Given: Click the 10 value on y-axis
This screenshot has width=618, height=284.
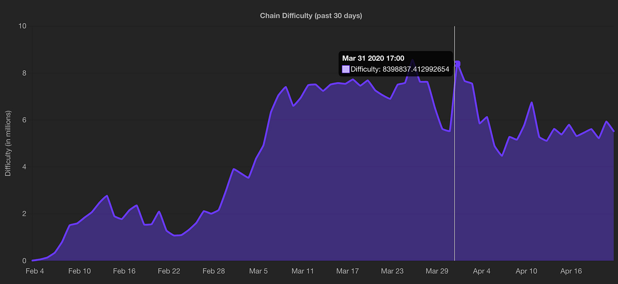Looking at the screenshot, I should pyautogui.click(x=22, y=26).
